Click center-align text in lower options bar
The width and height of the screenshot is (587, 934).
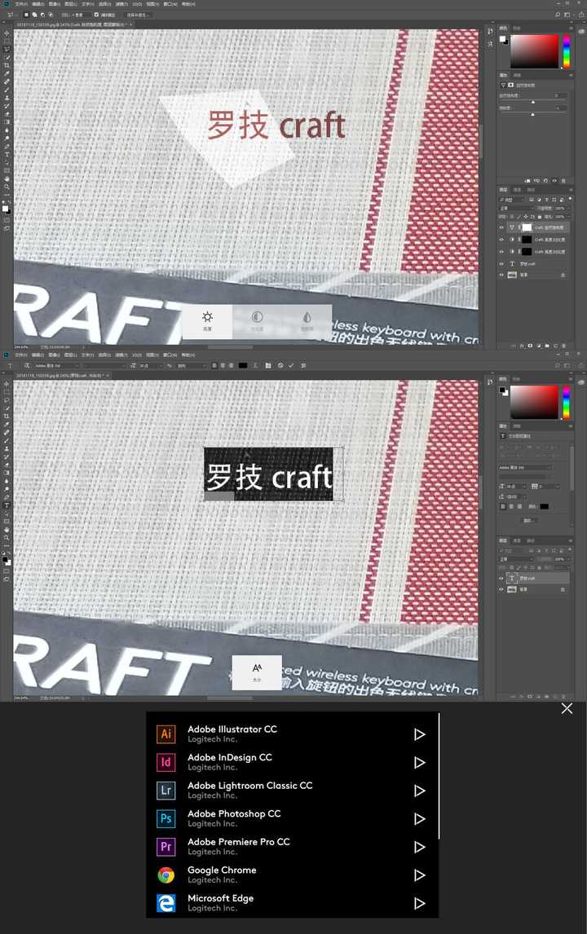223,366
